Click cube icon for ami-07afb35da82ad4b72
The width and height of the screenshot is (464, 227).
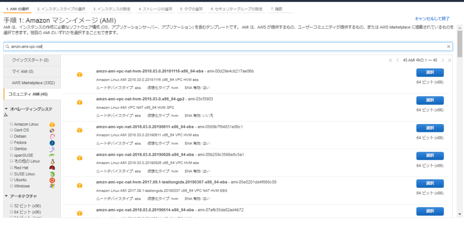point(79,213)
